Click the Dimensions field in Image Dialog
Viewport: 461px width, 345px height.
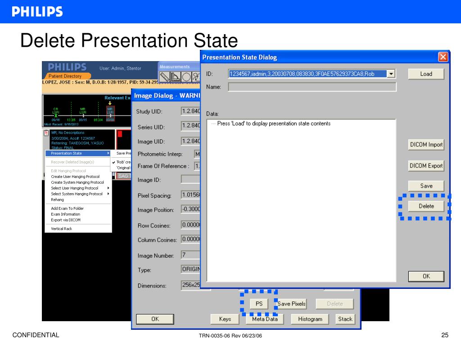pos(190,285)
